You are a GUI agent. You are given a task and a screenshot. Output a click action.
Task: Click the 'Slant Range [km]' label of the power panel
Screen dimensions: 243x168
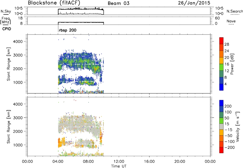click(x=9, y=64)
